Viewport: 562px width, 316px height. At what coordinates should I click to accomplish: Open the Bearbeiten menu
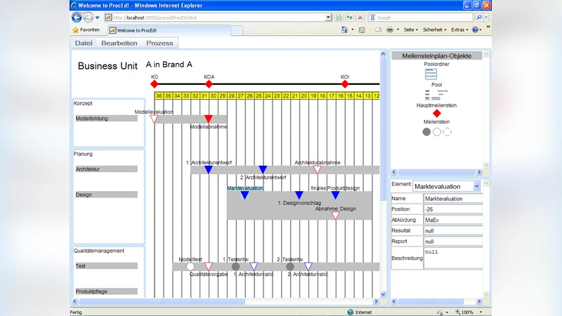[x=119, y=43]
